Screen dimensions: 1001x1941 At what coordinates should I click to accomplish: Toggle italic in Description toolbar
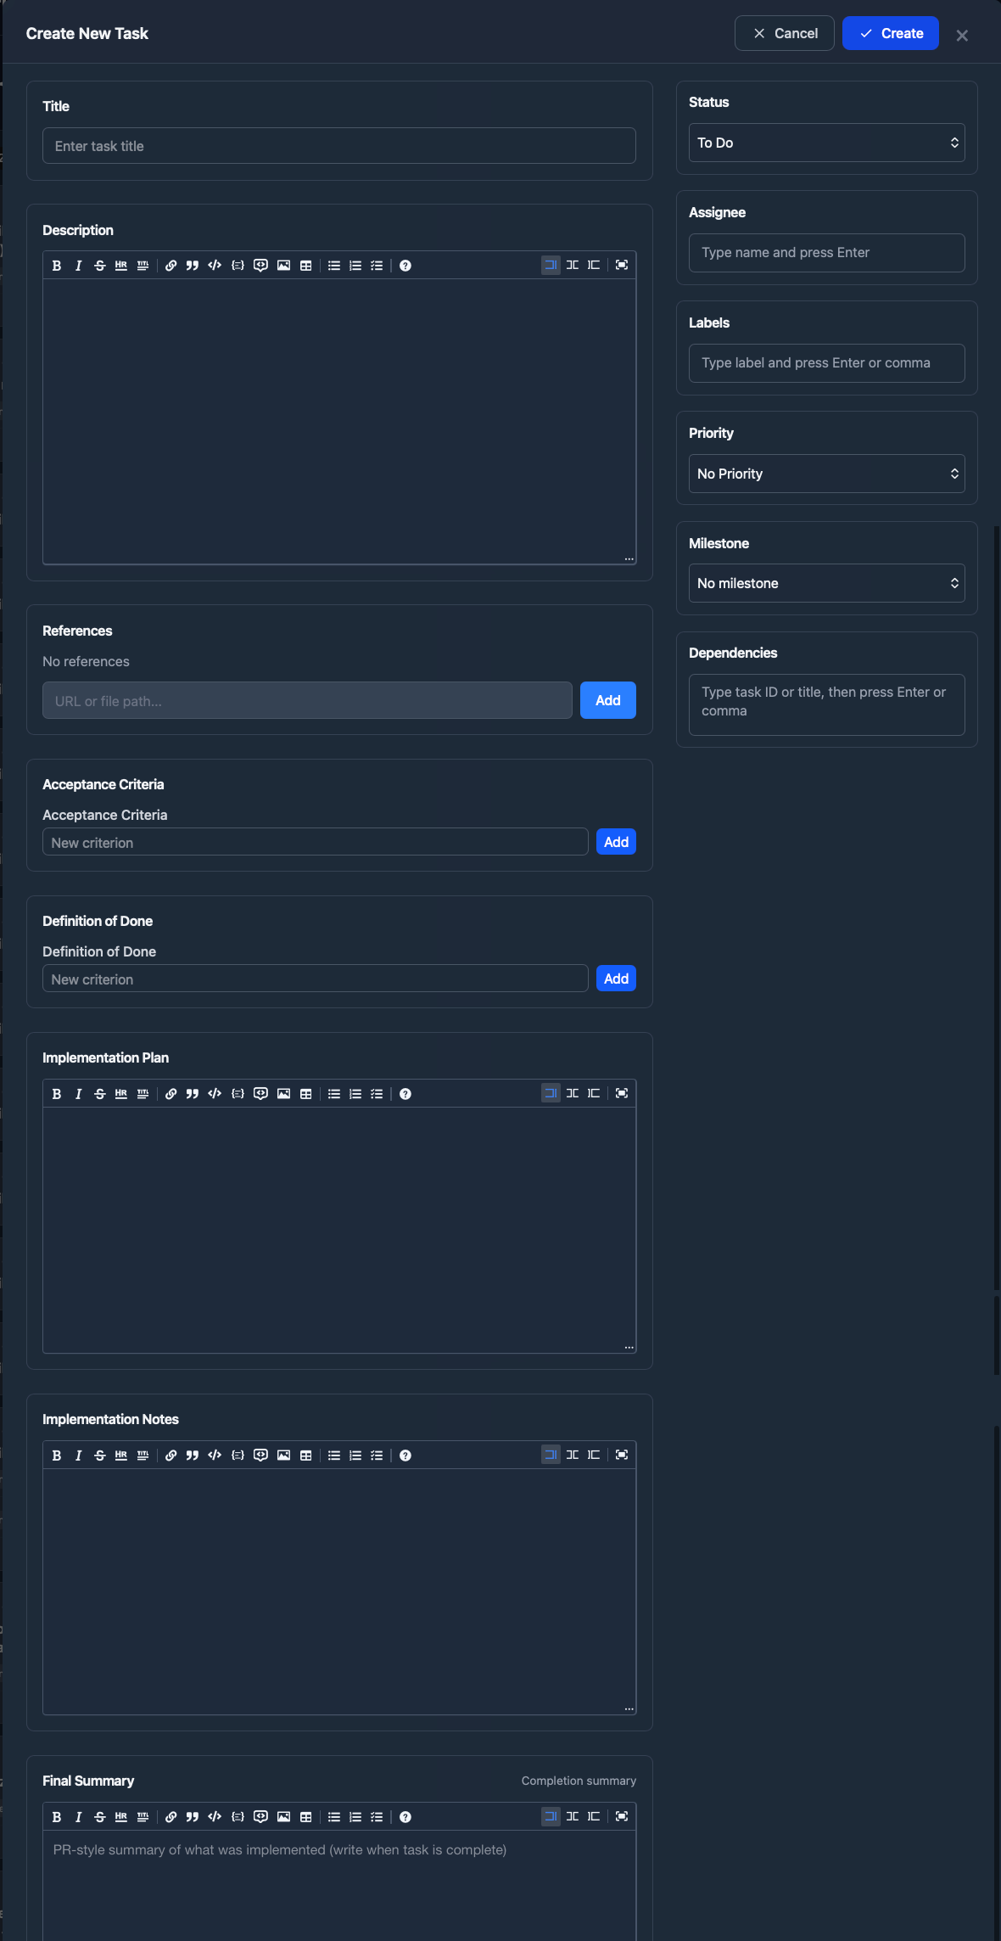78,266
